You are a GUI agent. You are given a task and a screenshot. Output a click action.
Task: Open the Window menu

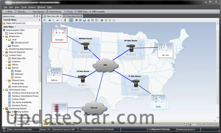coord(41,7)
